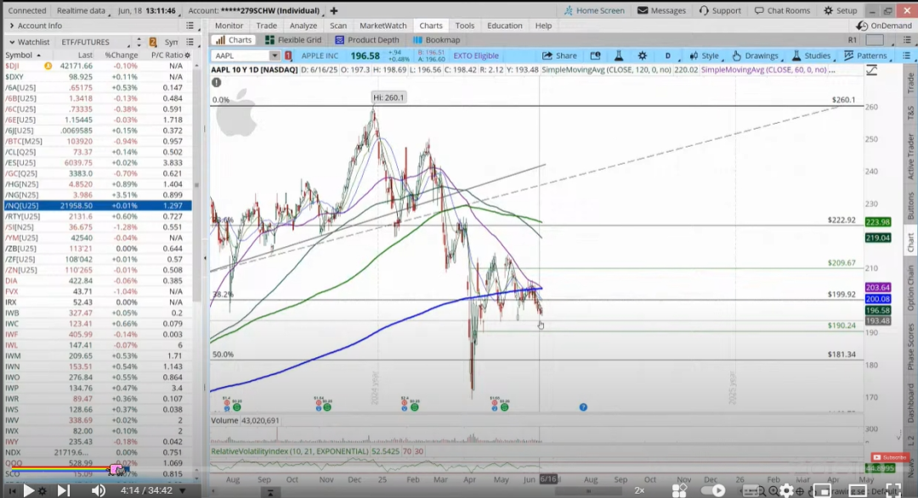Open the grid layout list icon near R1

click(x=907, y=40)
